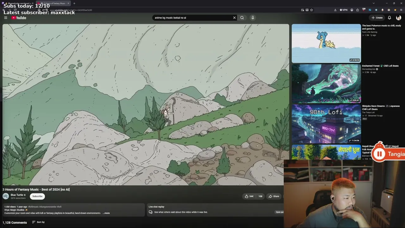405x228 pixels.
Task: Pause with the red Tangia overlay button
Action: point(379,154)
